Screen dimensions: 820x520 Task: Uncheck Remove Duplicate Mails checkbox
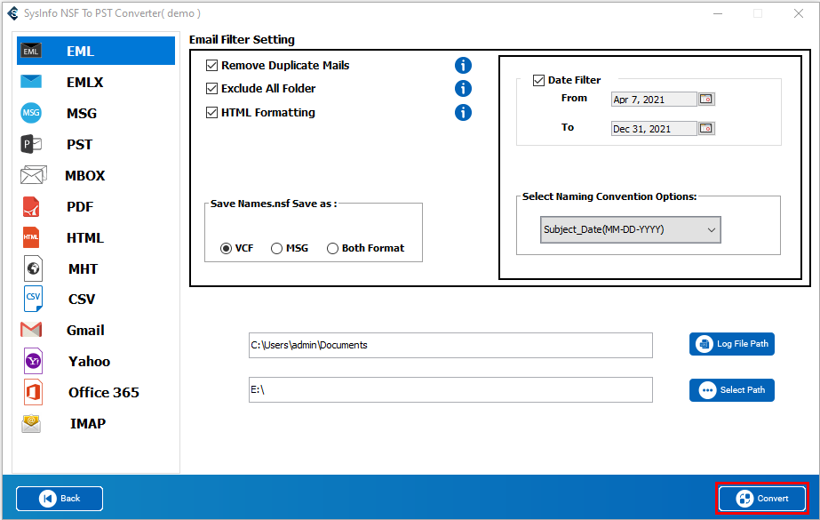[x=212, y=65]
